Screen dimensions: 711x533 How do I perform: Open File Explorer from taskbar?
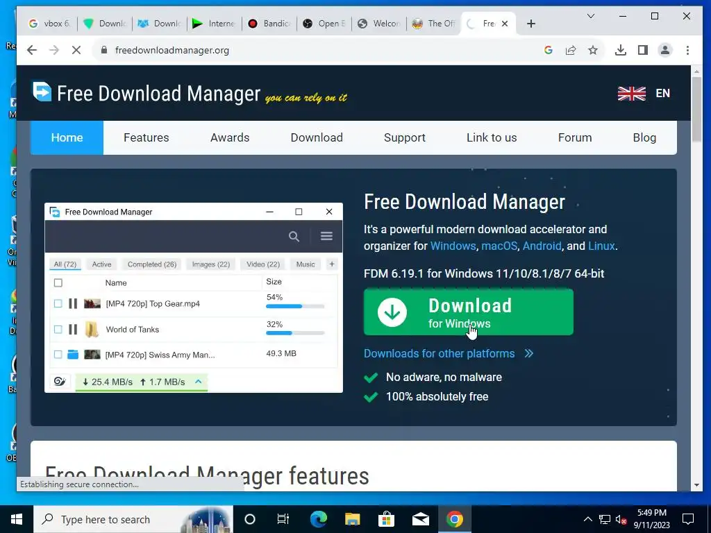(x=352, y=519)
